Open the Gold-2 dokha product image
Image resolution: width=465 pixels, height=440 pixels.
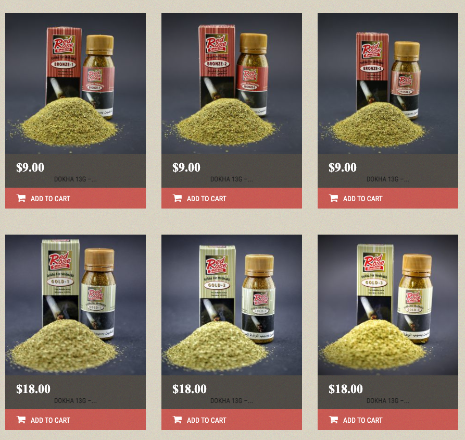(x=232, y=305)
